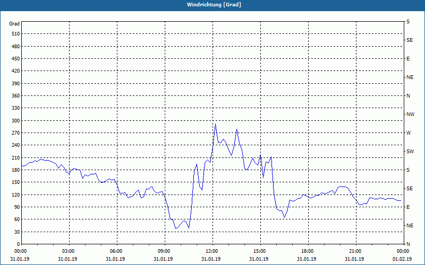Click the "Windrichtung [Grad]" chart title
This screenshot has height=265, width=425.
coord(214,5)
